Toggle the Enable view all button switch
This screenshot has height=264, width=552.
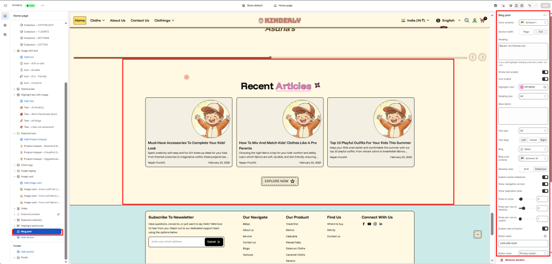545,229
